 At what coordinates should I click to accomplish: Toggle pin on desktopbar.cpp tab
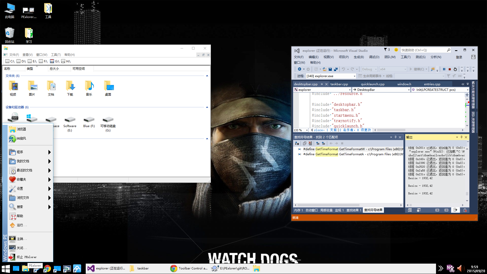pyautogui.click(x=322, y=84)
